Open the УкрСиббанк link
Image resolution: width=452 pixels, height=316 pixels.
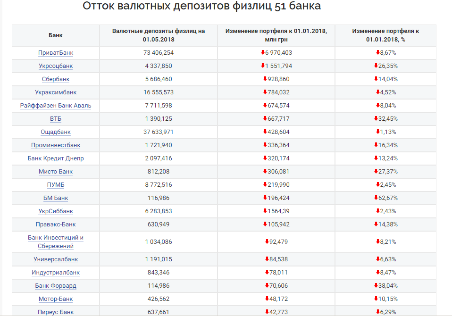click(x=56, y=211)
